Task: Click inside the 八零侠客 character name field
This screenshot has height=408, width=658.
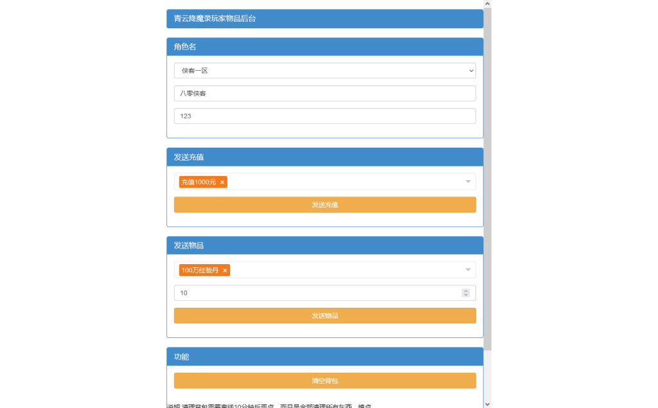Action: pyautogui.click(x=325, y=93)
